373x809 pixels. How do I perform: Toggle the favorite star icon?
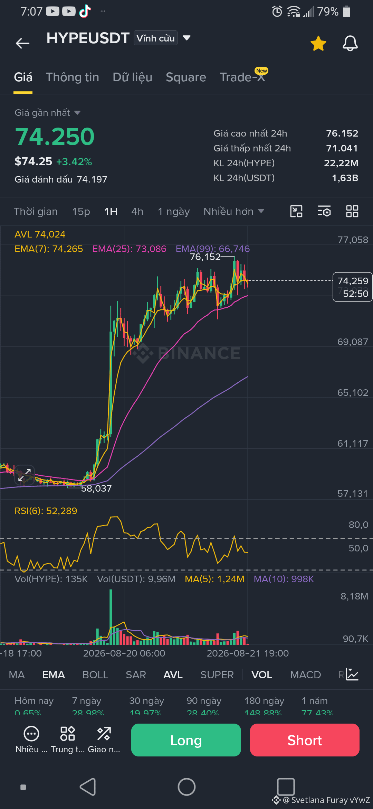318,43
